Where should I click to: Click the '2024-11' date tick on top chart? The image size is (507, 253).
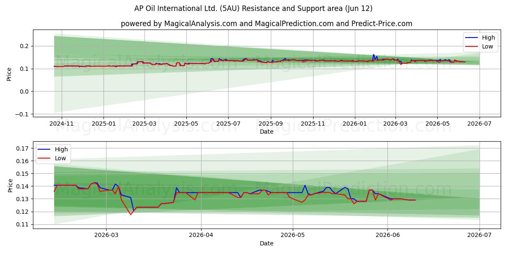tap(62, 124)
